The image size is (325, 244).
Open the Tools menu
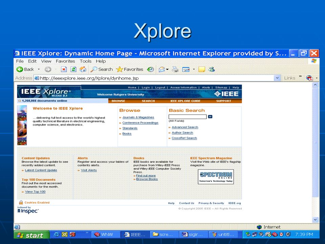86,61
